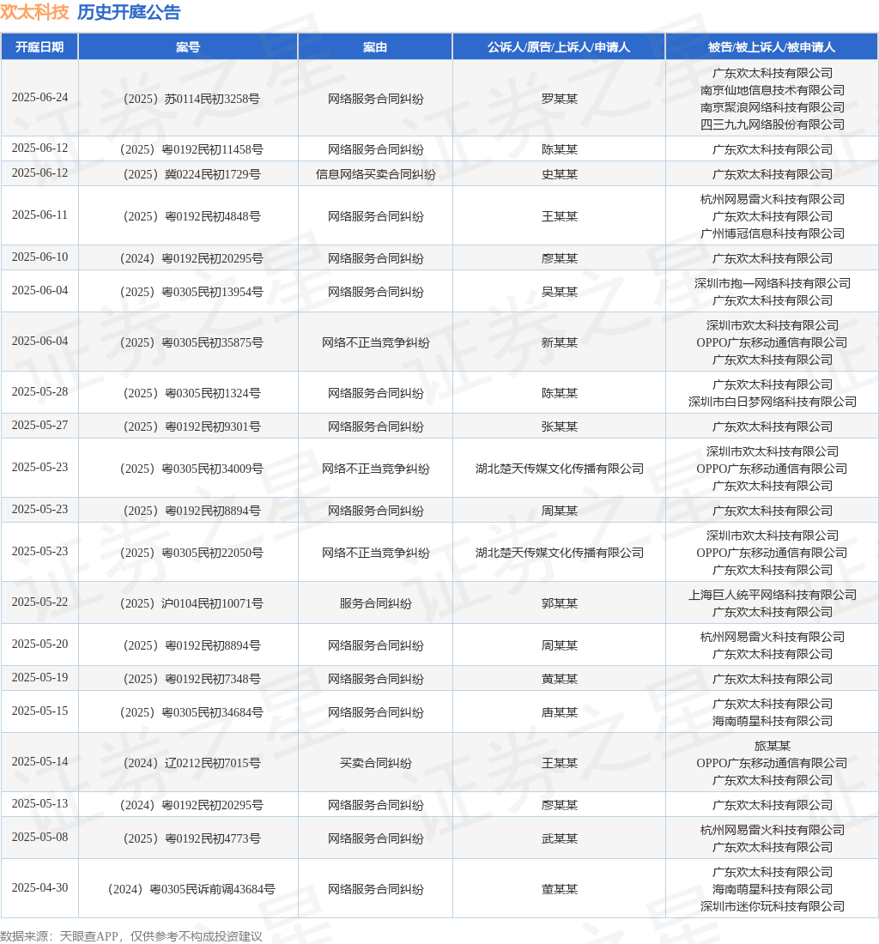
Task: Click plaintiff name 武某某
Action: click(560, 838)
